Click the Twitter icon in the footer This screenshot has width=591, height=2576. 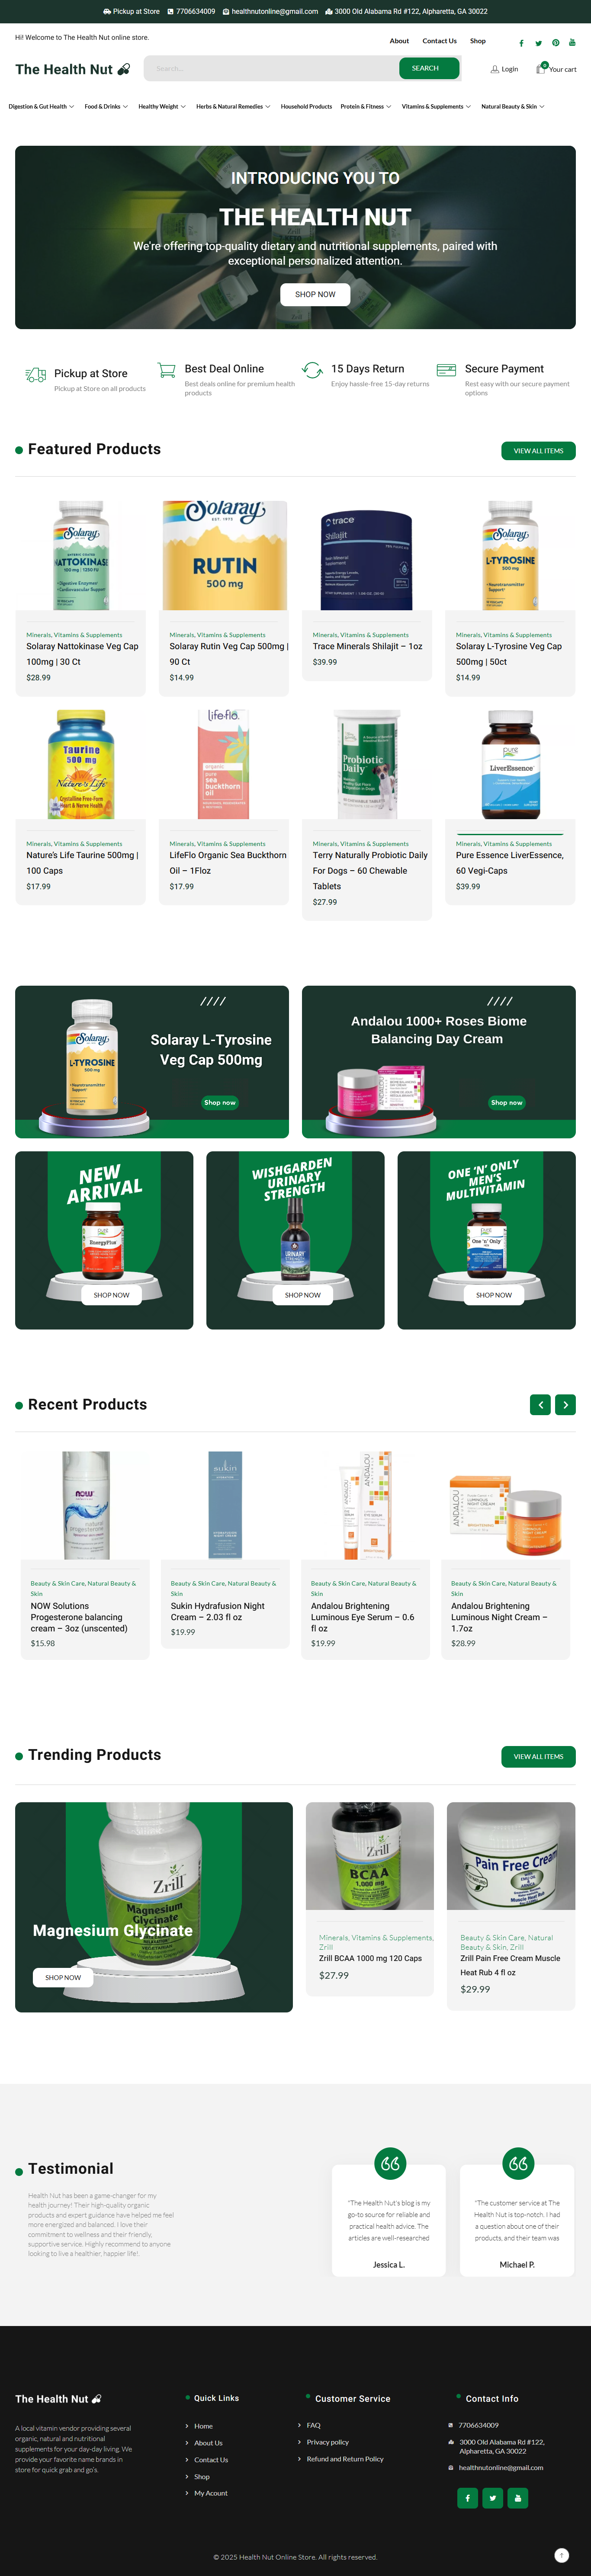click(x=493, y=2498)
